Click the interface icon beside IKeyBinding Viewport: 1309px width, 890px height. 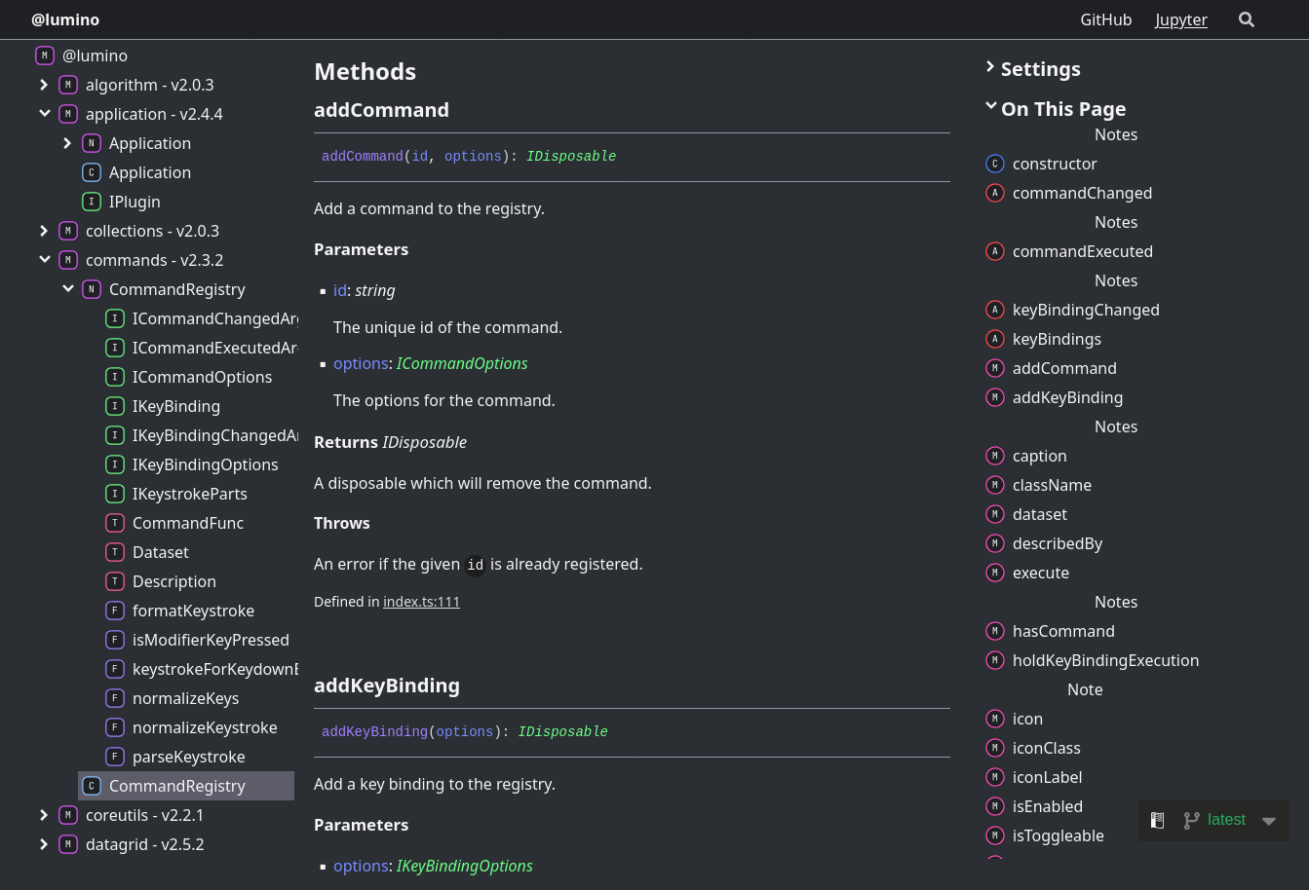115,406
